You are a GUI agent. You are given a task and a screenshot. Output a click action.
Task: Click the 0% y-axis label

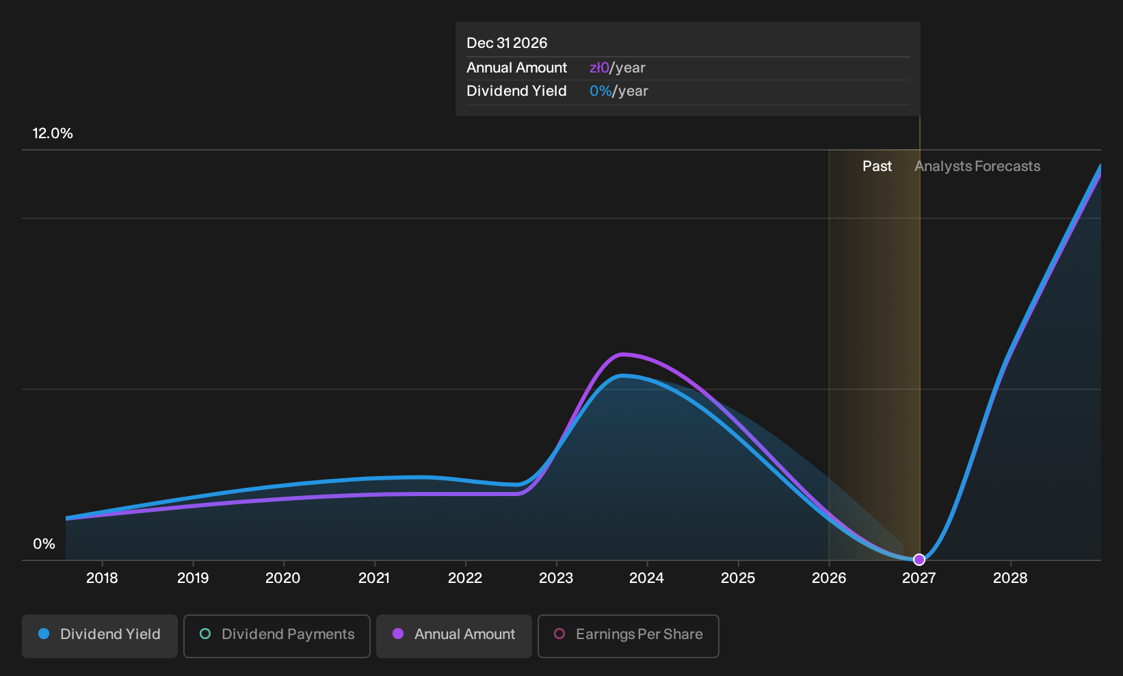click(x=44, y=544)
